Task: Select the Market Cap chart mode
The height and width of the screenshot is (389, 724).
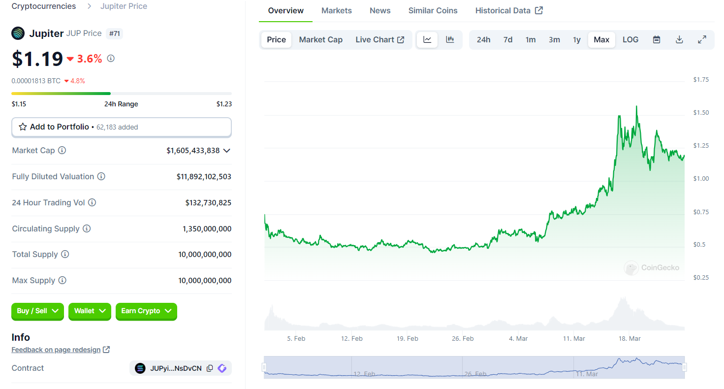Action: click(320, 40)
